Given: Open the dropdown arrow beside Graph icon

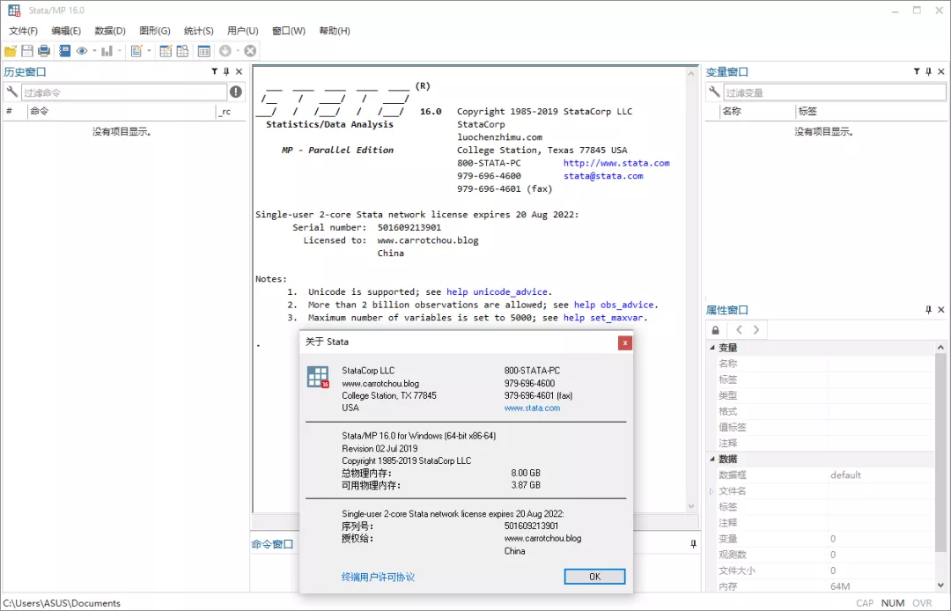Looking at the screenshot, I should coord(120,52).
